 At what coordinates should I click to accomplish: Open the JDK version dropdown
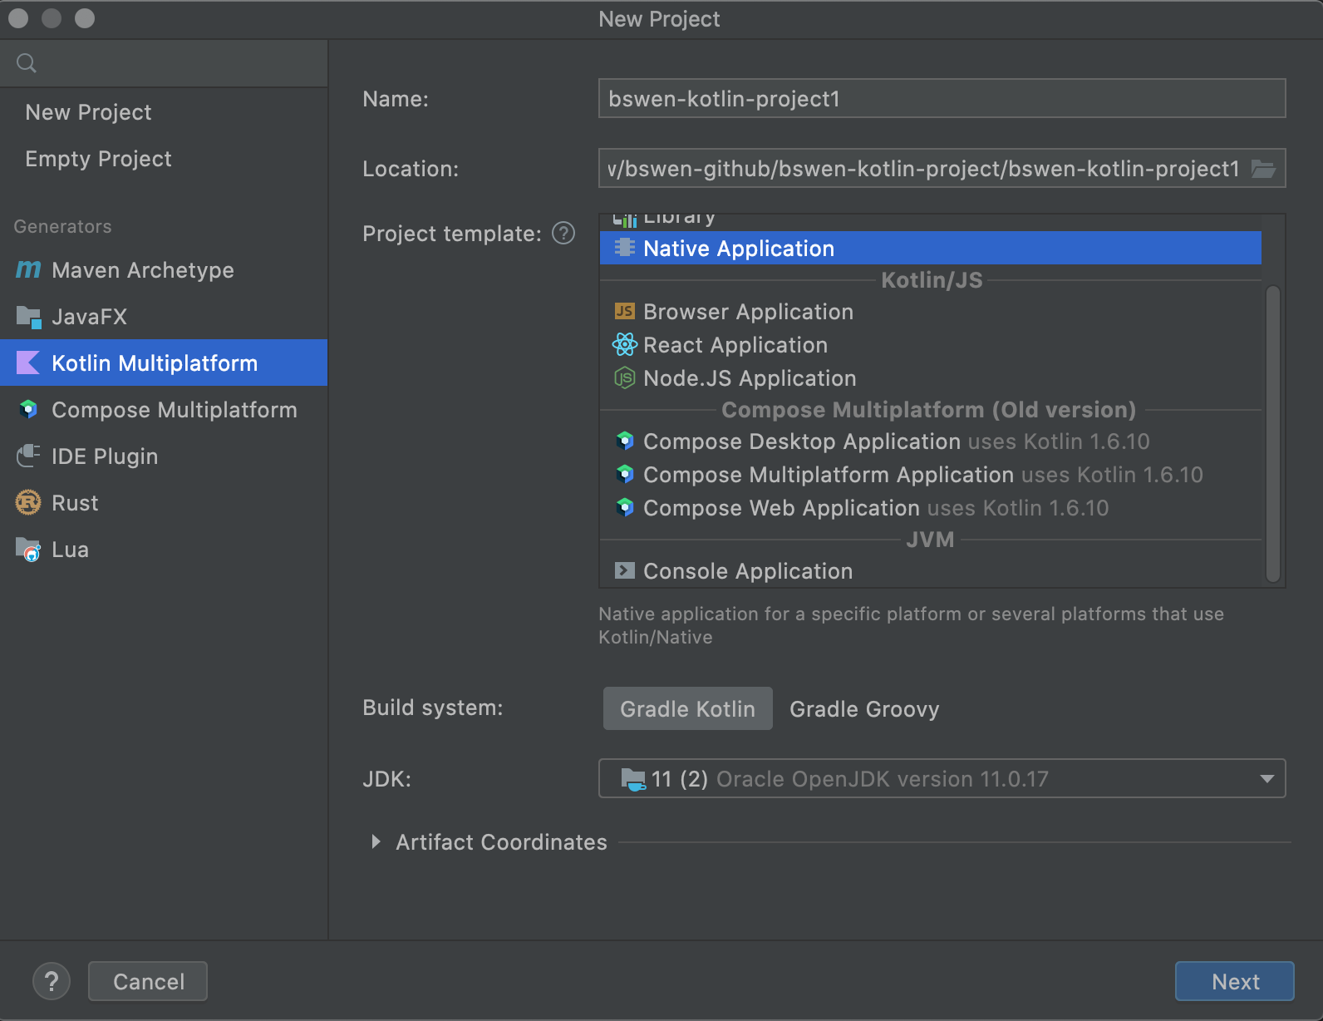tap(942, 778)
